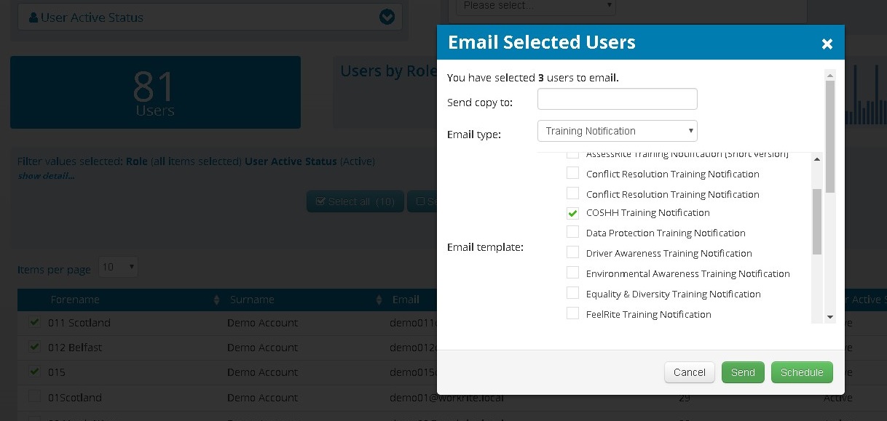Open the Email type dropdown
887x421 pixels.
point(617,131)
